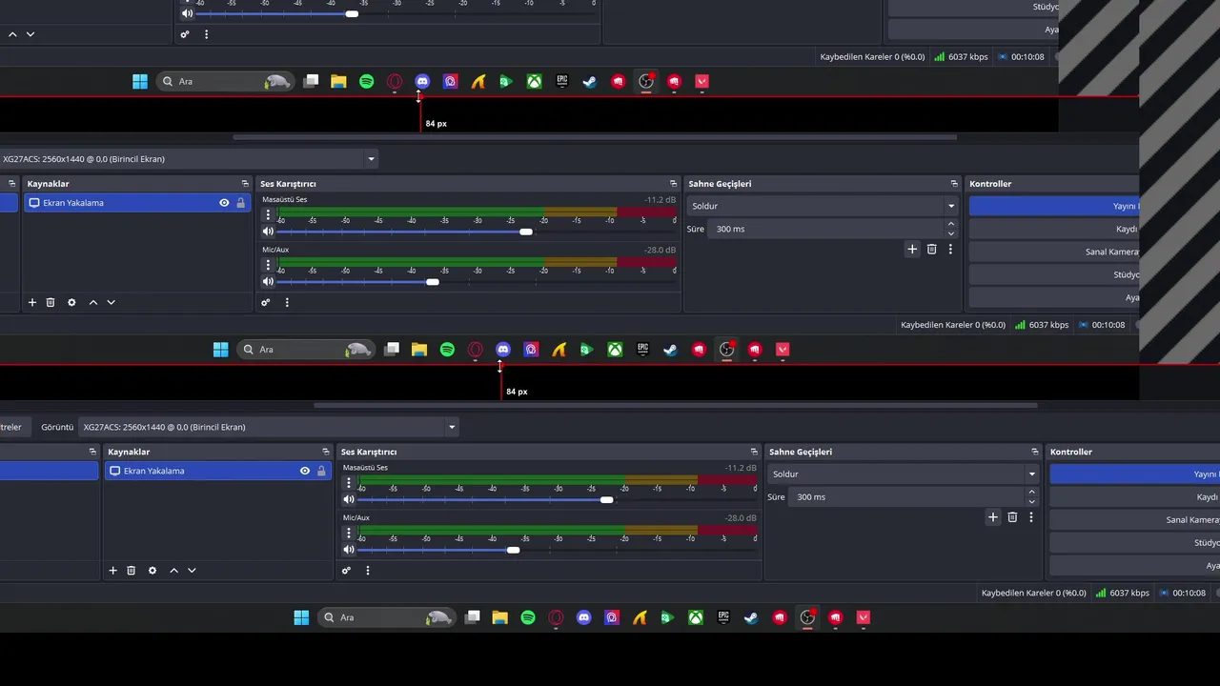Undock the middle copy's Sahne Geçişleri panel

(x=954, y=184)
